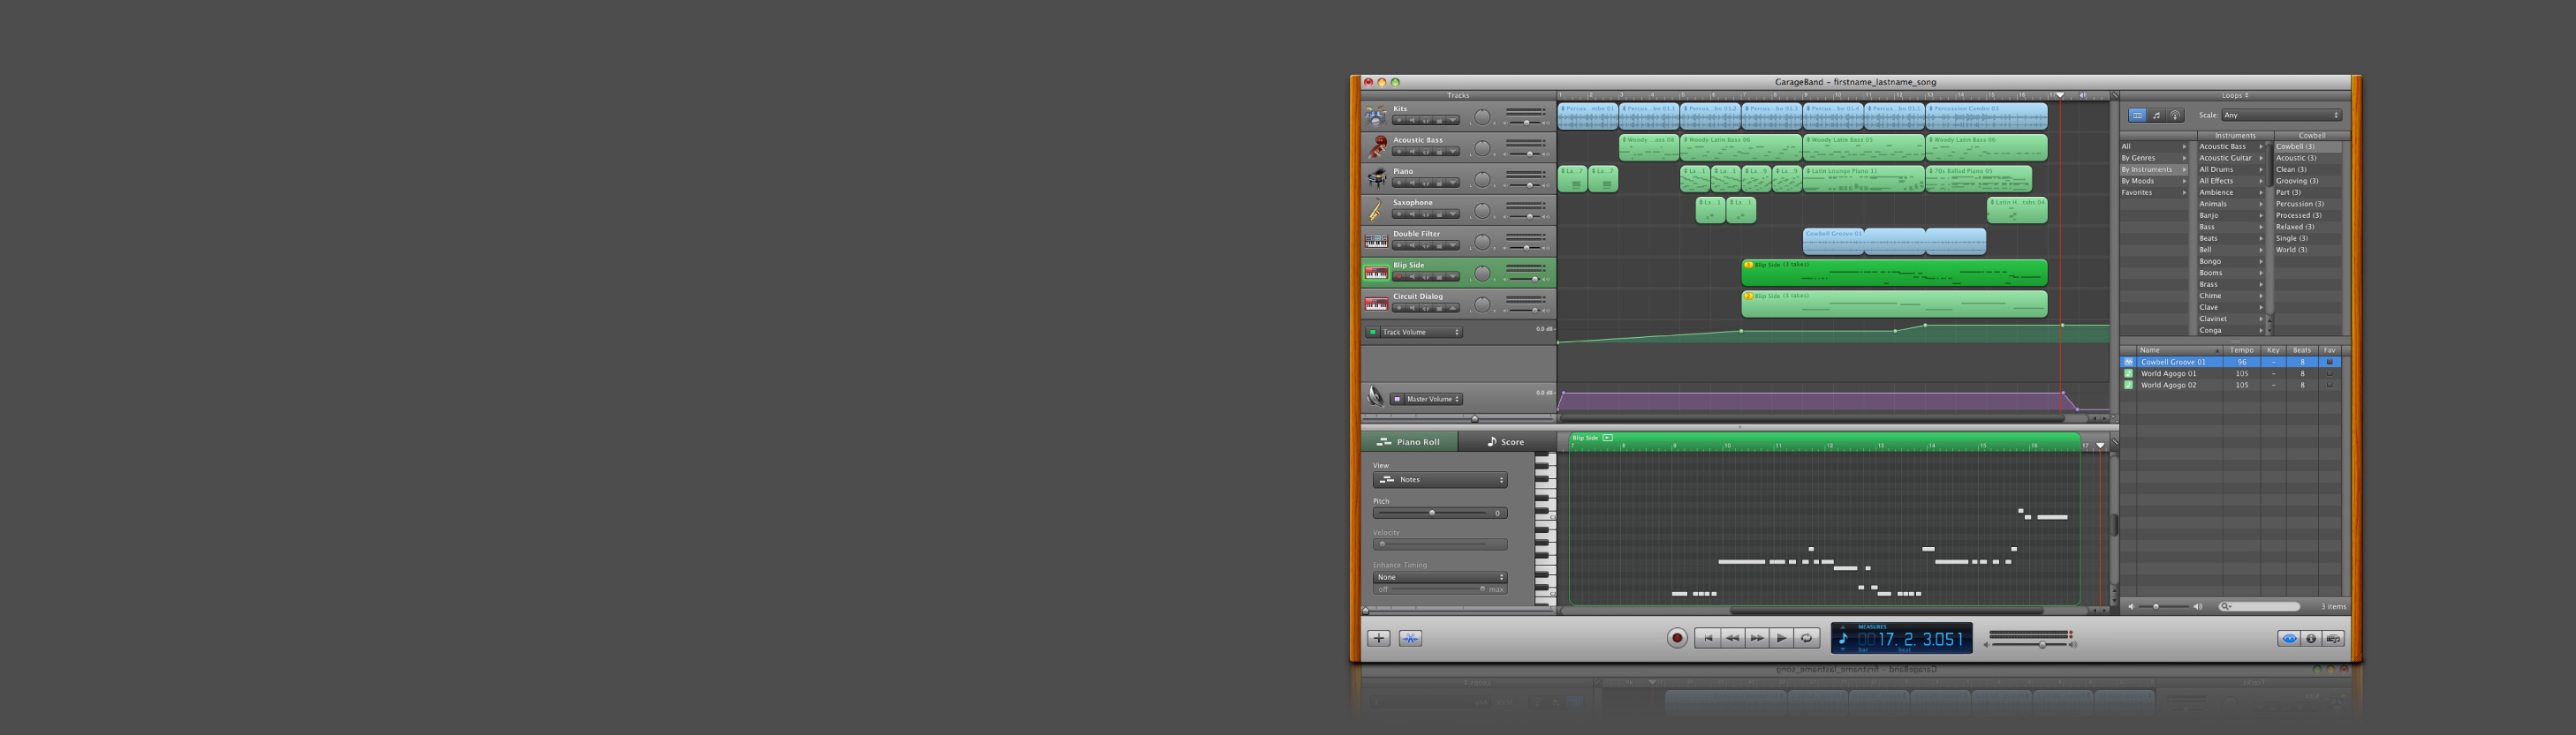This screenshot has width=2576, height=735.
Task: Click the Play button in transport
Action: point(1781,638)
